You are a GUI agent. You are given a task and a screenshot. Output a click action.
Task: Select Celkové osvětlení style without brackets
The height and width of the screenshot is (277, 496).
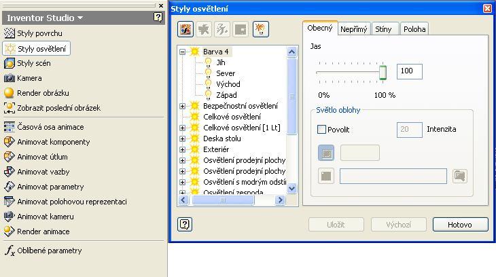pos(232,117)
